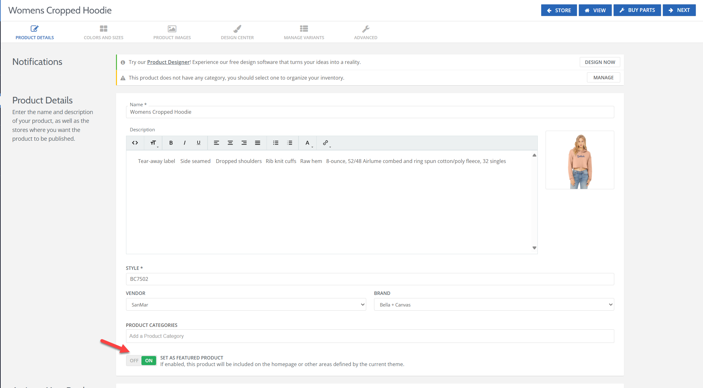The height and width of the screenshot is (388, 703).
Task: Justify the description text
Action: (257, 143)
